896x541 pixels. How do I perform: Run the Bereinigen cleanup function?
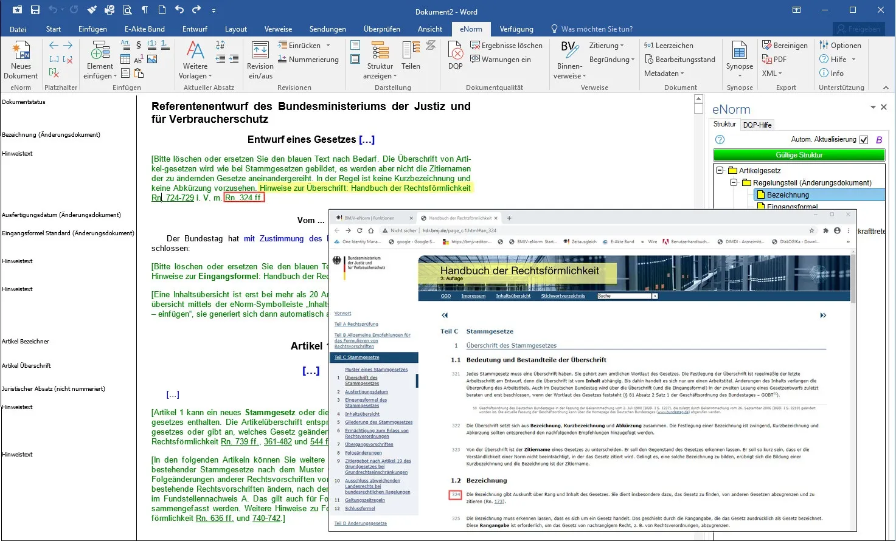click(785, 45)
